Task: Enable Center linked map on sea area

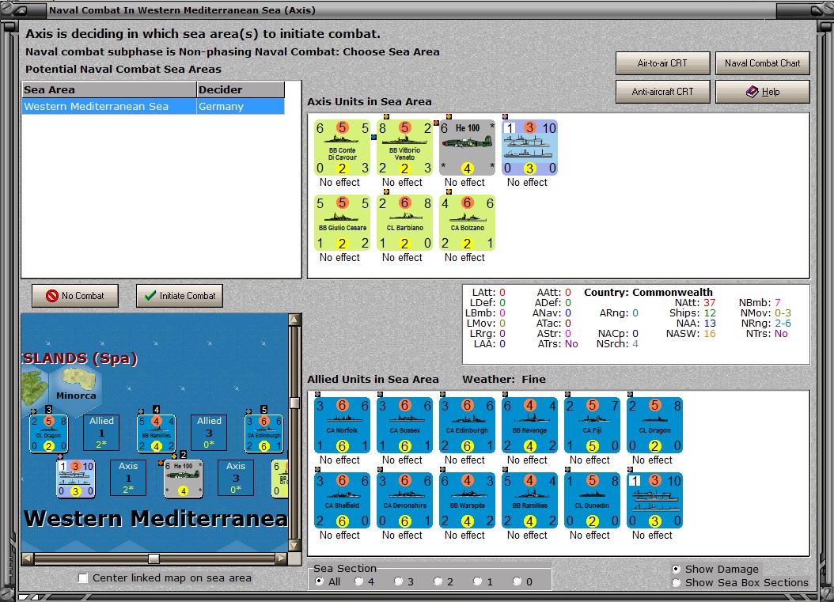Action: tap(83, 578)
